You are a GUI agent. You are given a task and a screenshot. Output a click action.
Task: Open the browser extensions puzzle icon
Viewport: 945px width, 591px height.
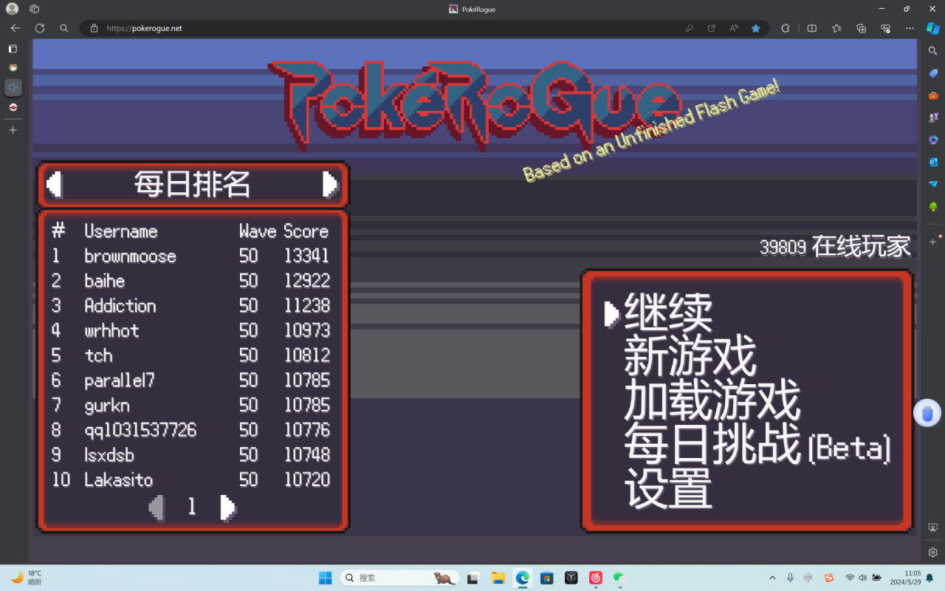click(786, 28)
